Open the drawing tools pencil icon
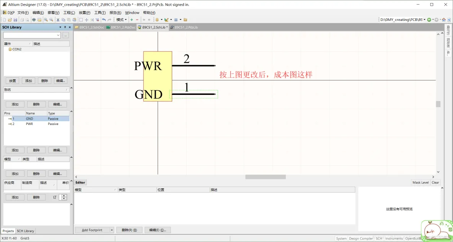 click(x=166, y=20)
